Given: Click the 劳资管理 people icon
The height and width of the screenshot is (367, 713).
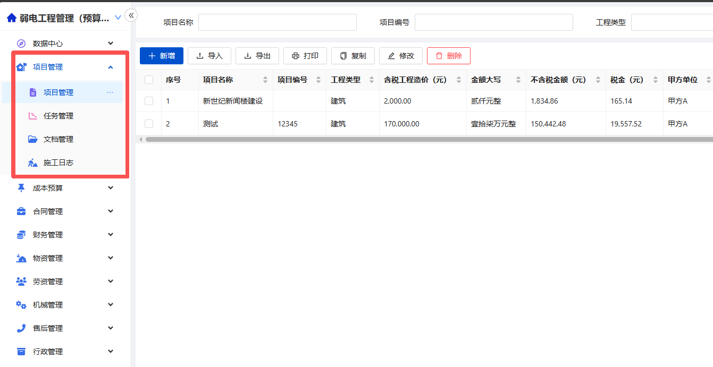Looking at the screenshot, I should tap(20, 281).
